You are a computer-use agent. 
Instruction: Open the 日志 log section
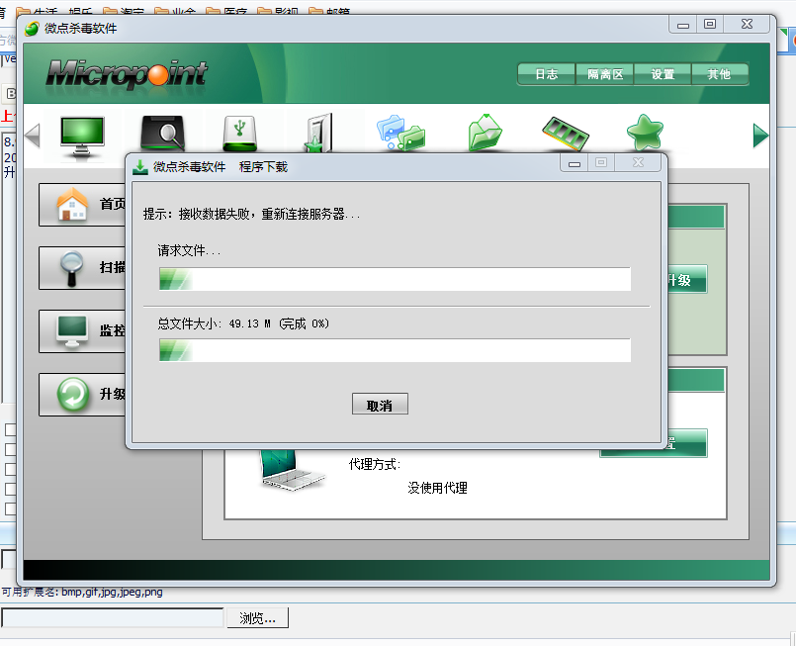click(546, 74)
